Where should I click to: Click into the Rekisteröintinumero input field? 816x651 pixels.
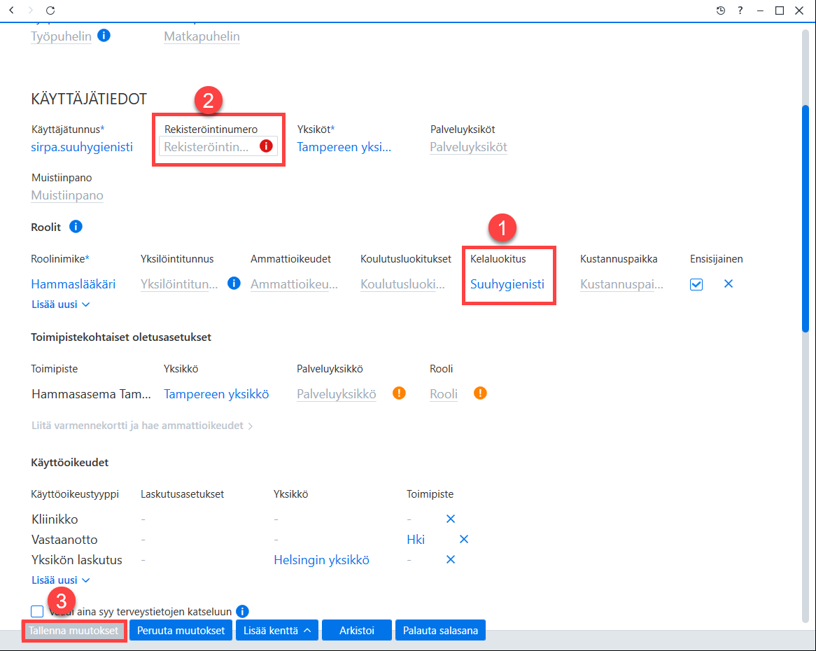208,147
